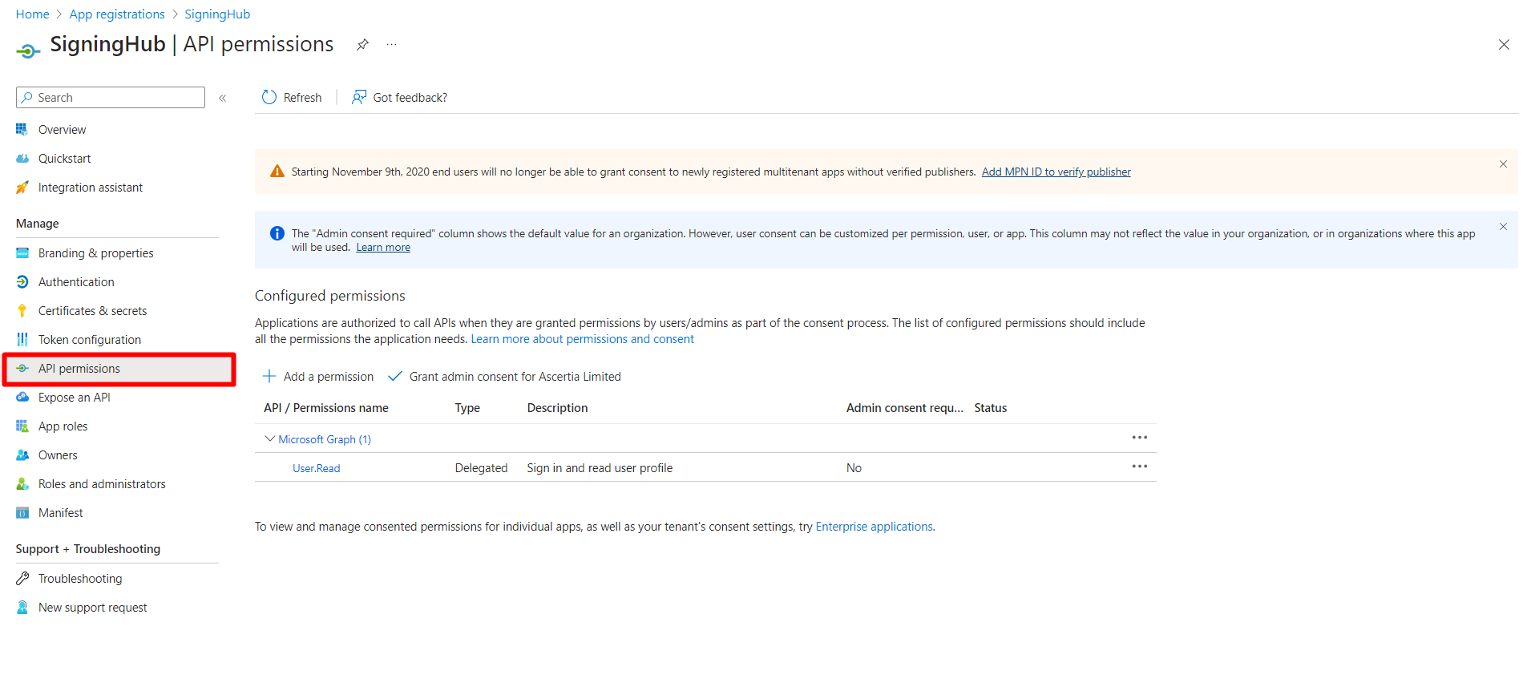Screen dimensions: 1531x699
Task: Click the API / Permissions name column header
Action: coord(326,407)
